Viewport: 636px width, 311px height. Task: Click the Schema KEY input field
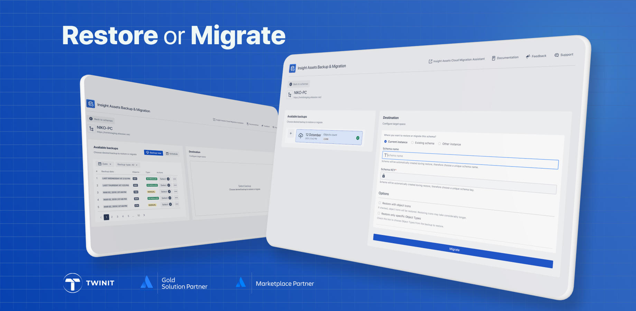click(x=468, y=183)
